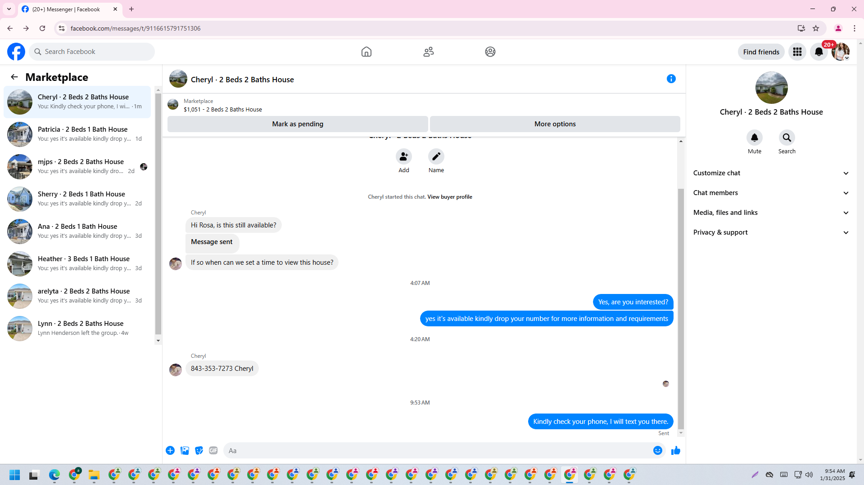Click the phone number message from Cheryl
The height and width of the screenshot is (485, 864).
(x=222, y=369)
